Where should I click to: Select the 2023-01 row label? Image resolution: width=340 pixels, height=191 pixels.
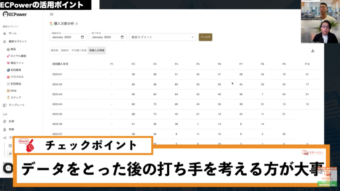pos(57,74)
